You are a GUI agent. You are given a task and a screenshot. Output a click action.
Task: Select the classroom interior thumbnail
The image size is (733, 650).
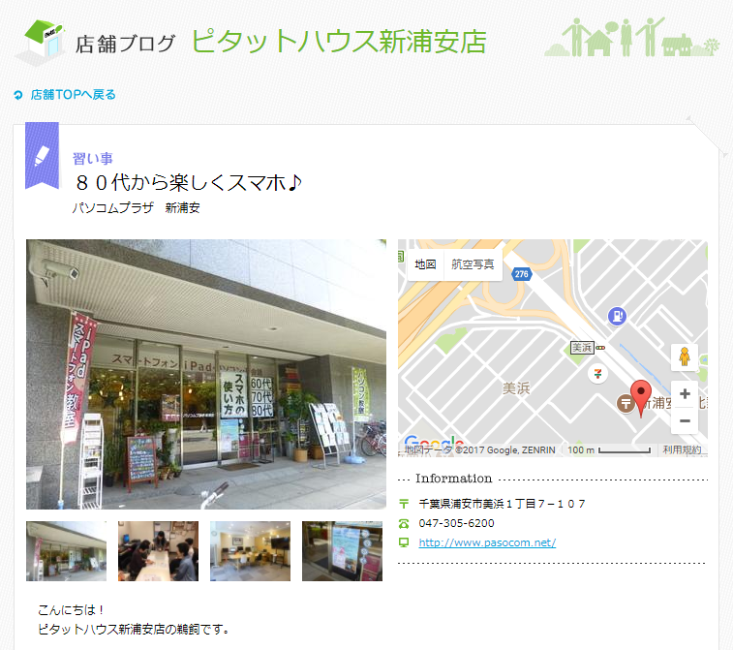point(250,551)
